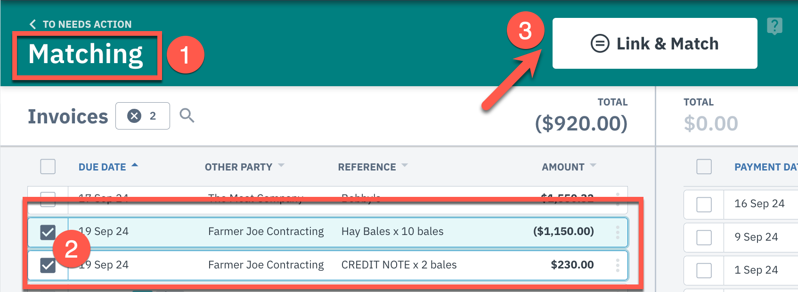Open the kebab menu on The Meat Company row
Viewport: 798px width, 292px height.
click(618, 199)
